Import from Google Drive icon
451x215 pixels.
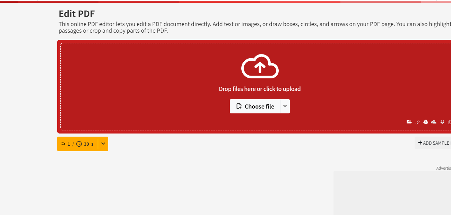pyautogui.click(x=425, y=122)
